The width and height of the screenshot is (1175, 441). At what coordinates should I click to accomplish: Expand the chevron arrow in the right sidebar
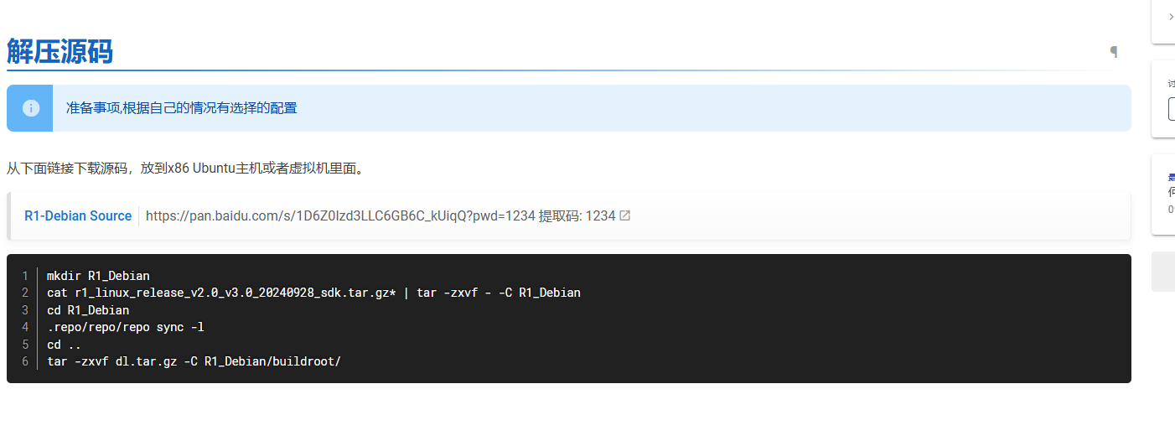(1170, 16)
